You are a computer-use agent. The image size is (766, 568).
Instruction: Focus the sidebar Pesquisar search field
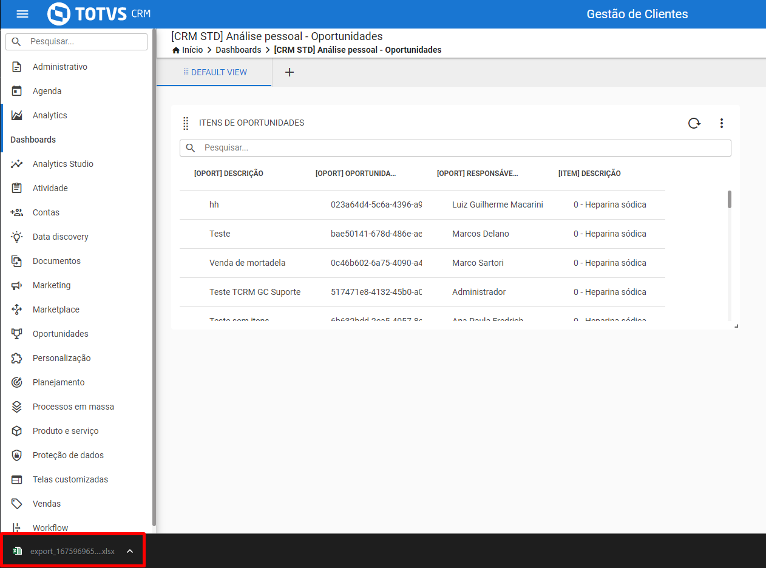[76, 42]
